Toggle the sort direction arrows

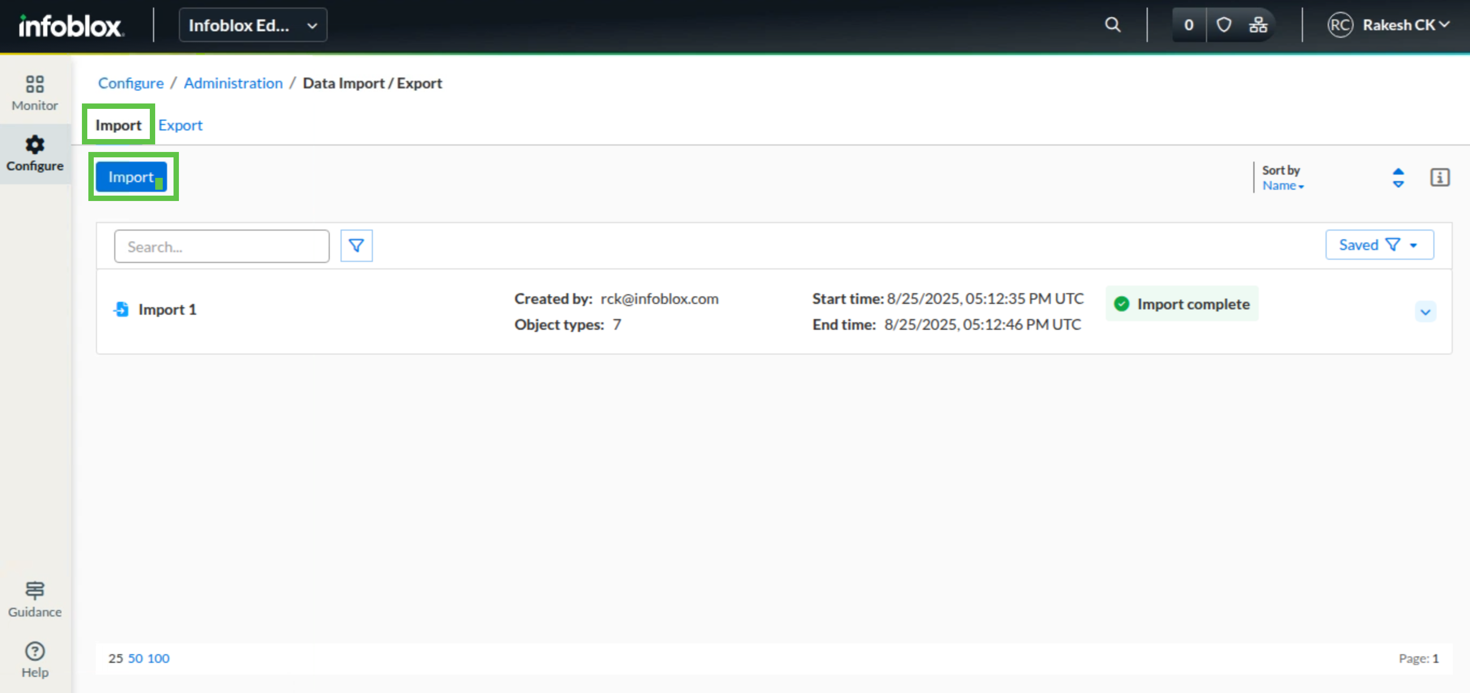point(1398,177)
